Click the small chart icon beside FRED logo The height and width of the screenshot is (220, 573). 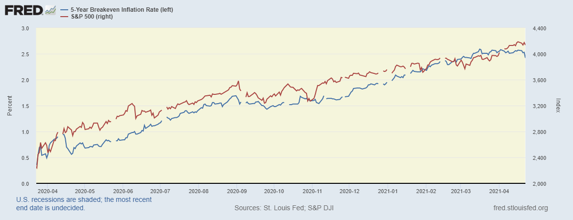pos(51,10)
